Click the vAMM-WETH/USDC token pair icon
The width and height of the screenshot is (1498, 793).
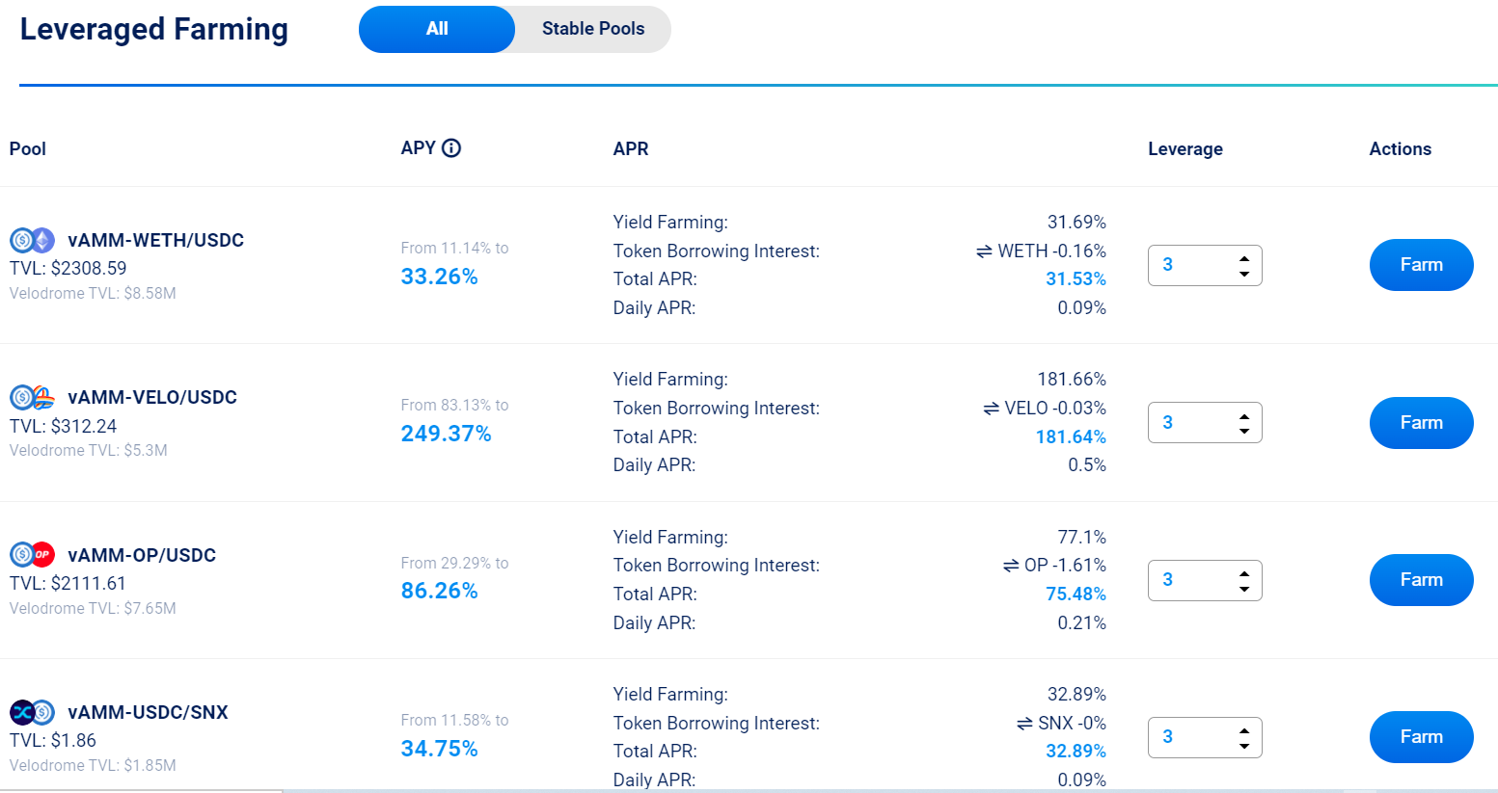click(32, 240)
